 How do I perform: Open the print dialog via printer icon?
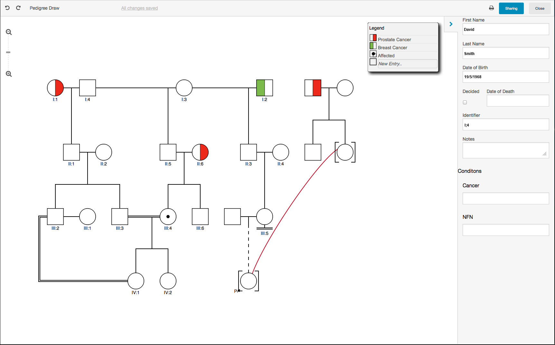coord(492,8)
